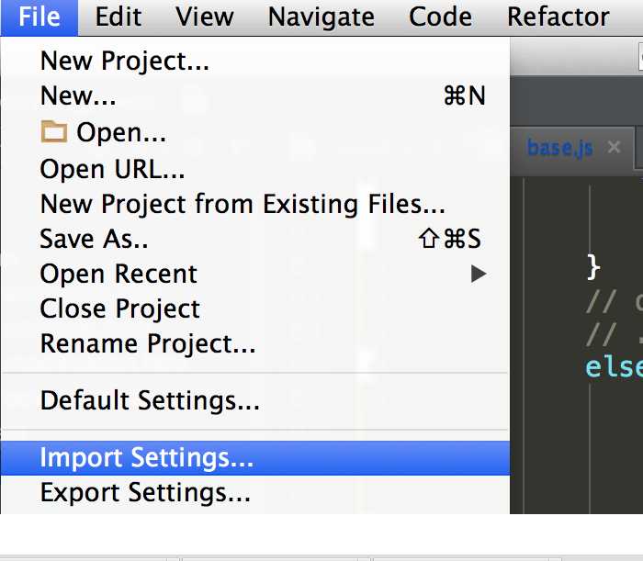Open the Code menu
This screenshot has width=643, height=561.
[x=440, y=17]
